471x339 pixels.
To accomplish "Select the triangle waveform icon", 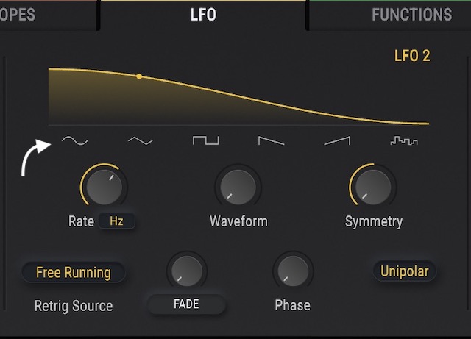I will click(140, 140).
